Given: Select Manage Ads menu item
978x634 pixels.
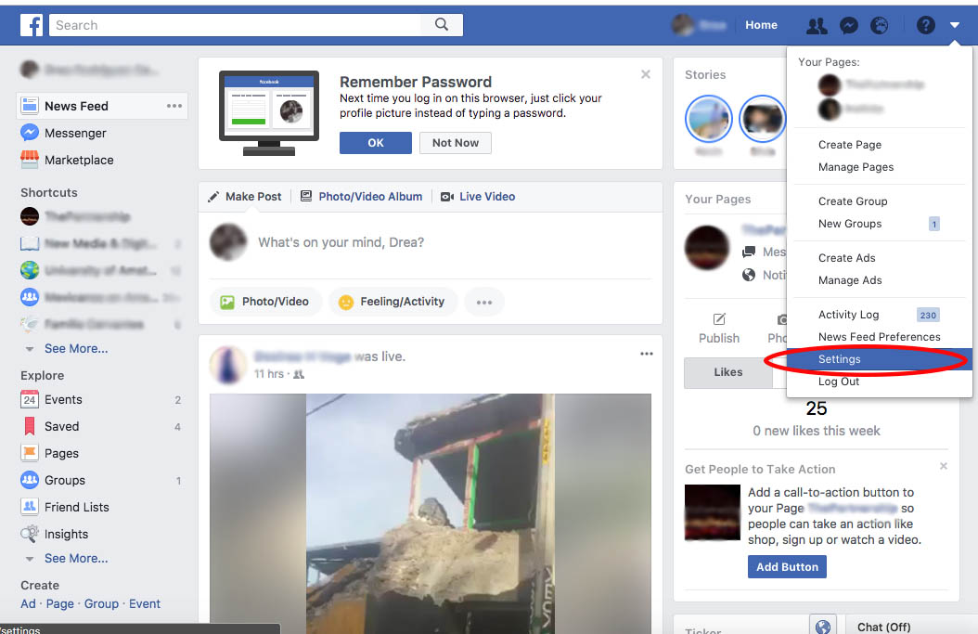Looking at the screenshot, I should click(879, 280).
